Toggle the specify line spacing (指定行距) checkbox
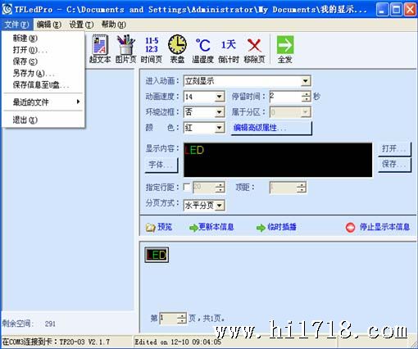 (x=187, y=187)
